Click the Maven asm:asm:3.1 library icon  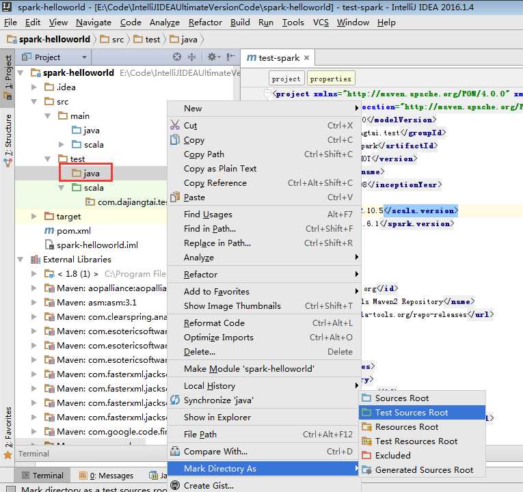[49, 302]
